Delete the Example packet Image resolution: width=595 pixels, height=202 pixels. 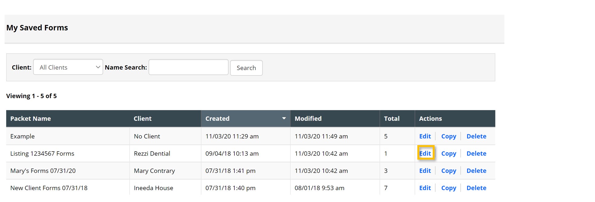click(x=476, y=136)
